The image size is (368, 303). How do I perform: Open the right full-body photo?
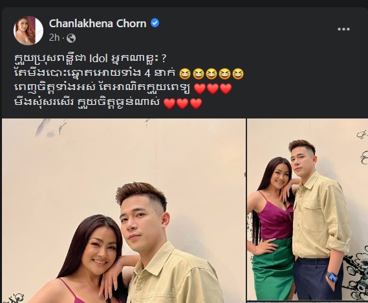[x=308, y=210]
